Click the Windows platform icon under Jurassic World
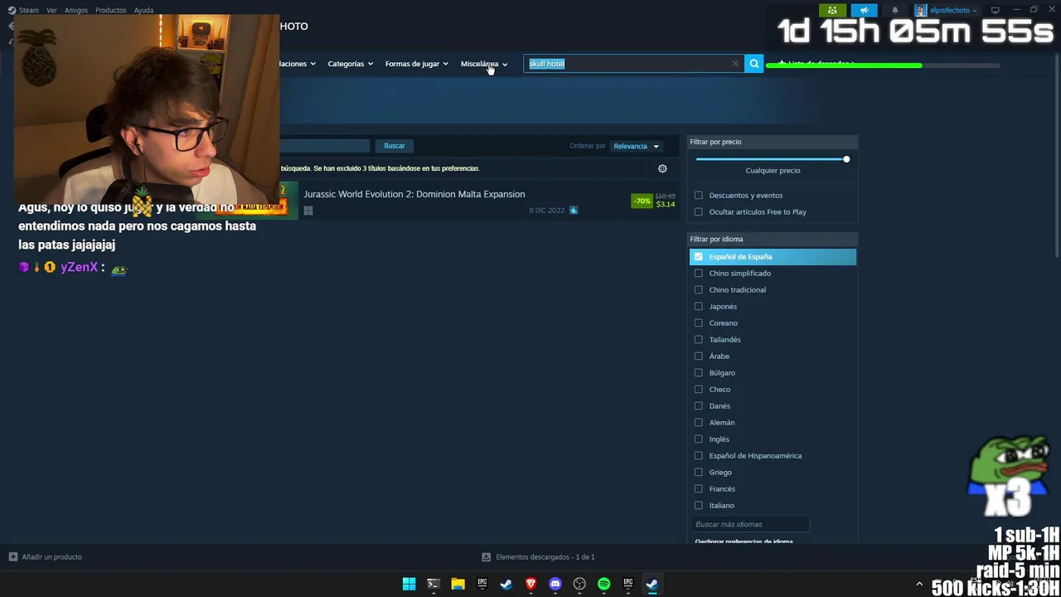The image size is (1061, 597). click(x=308, y=211)
